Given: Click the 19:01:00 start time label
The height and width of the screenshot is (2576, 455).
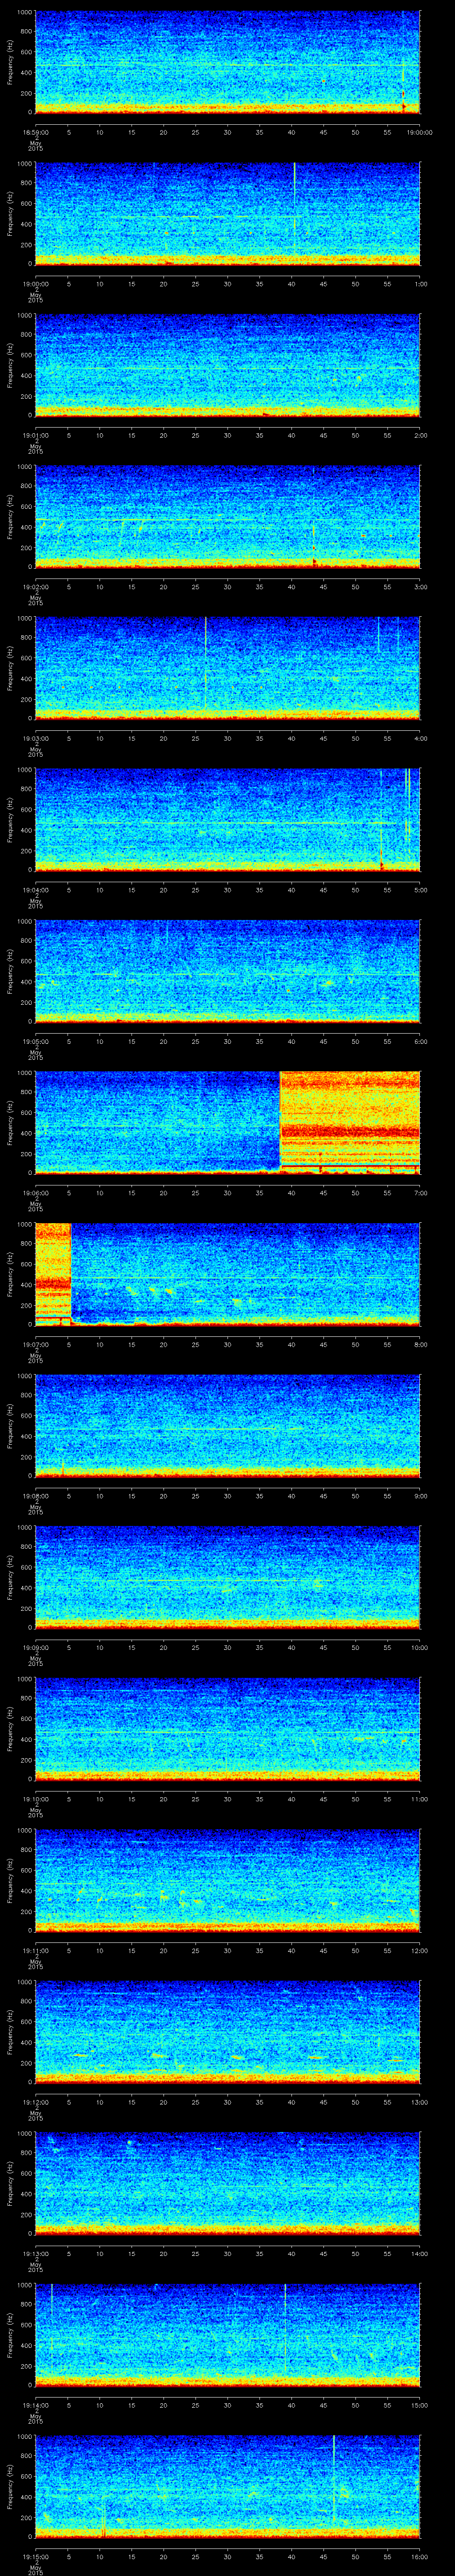Looking at the screenshot, I should 35,435.
